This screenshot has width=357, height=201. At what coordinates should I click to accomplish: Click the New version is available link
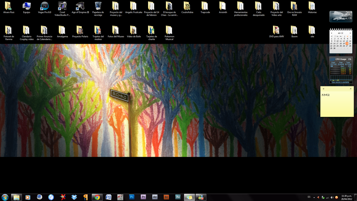[x=340, y=82]
